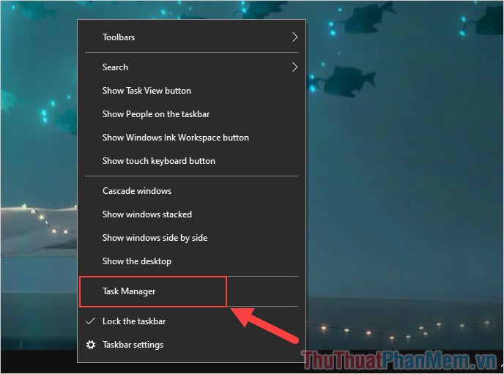Toggle Show Task View button

pyautogui.click(x=191, y=91)
